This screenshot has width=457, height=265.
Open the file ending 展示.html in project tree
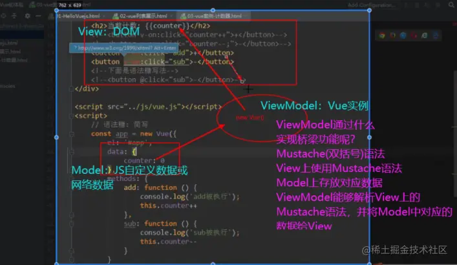pos(10,52)
